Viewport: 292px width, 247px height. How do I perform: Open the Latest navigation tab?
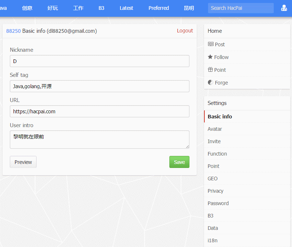pyautogui.click(x=126, y=8)
